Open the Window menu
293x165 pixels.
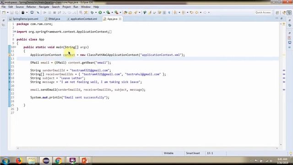[86, 7]
